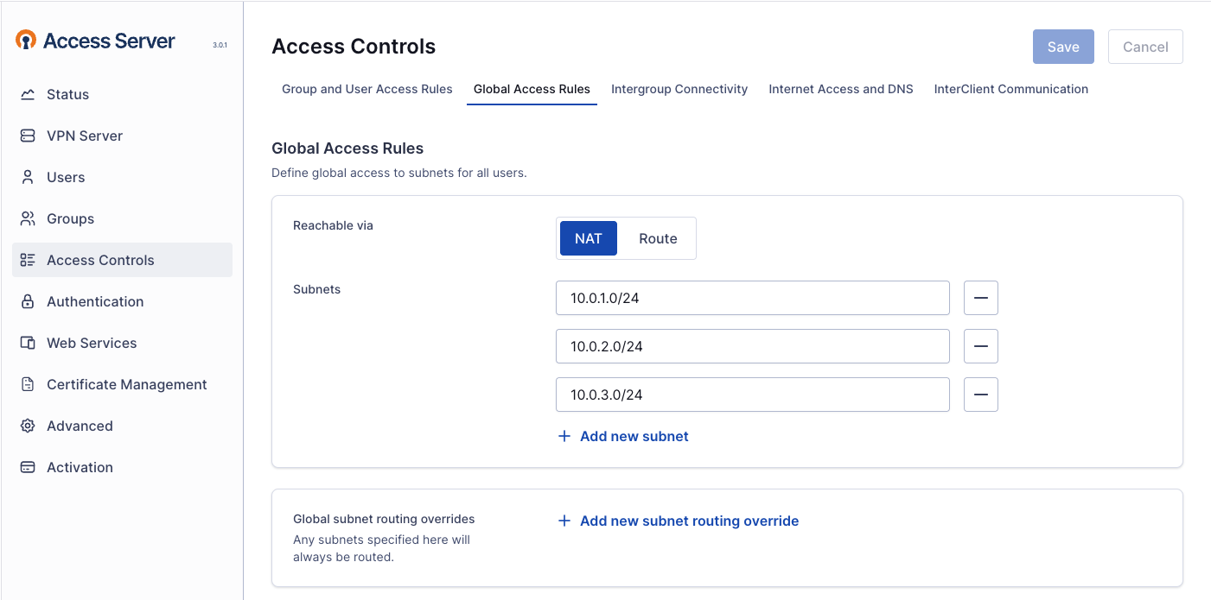Click the Status chart icon in sidebar
1211x600 pixels.
(x=28, y=94)
